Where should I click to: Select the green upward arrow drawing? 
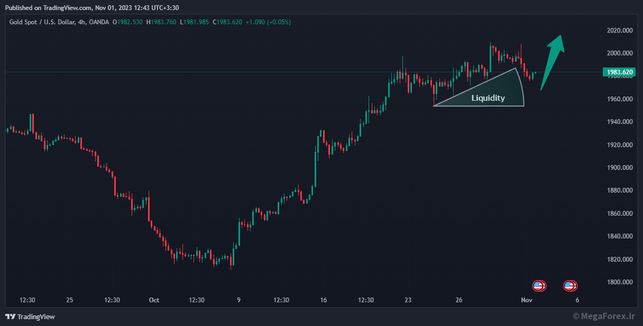(553, 63)
